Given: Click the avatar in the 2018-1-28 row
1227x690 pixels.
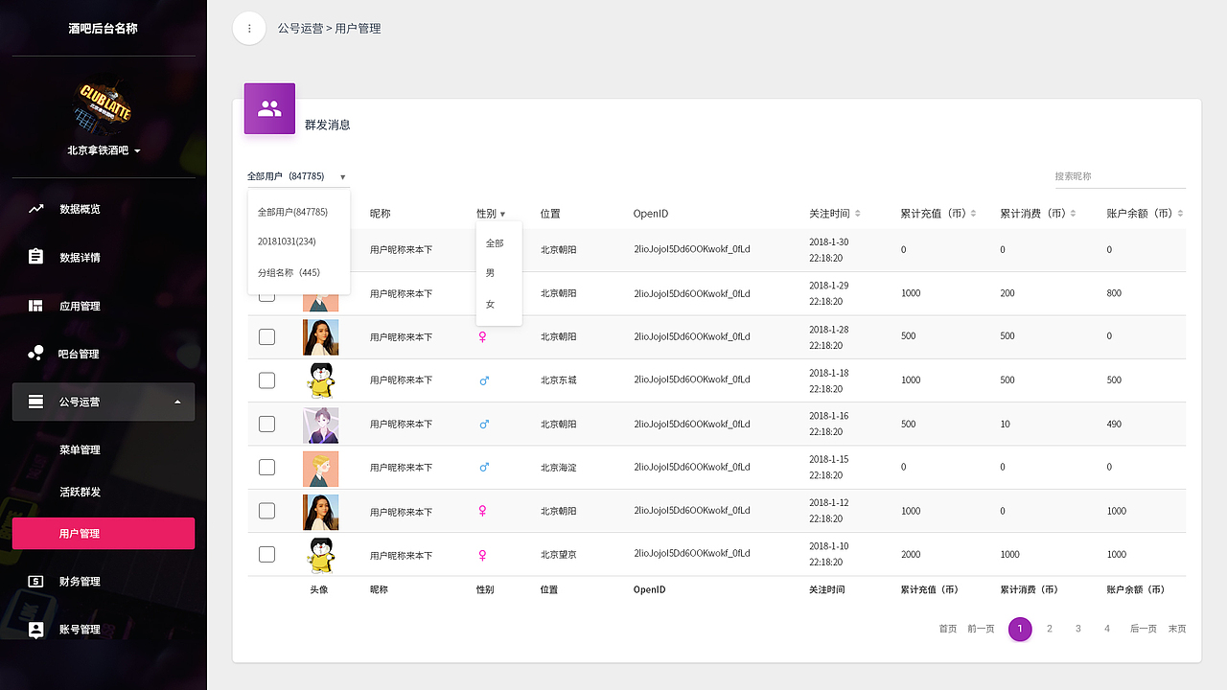Looking at the screenshot, I should point(320,337).
